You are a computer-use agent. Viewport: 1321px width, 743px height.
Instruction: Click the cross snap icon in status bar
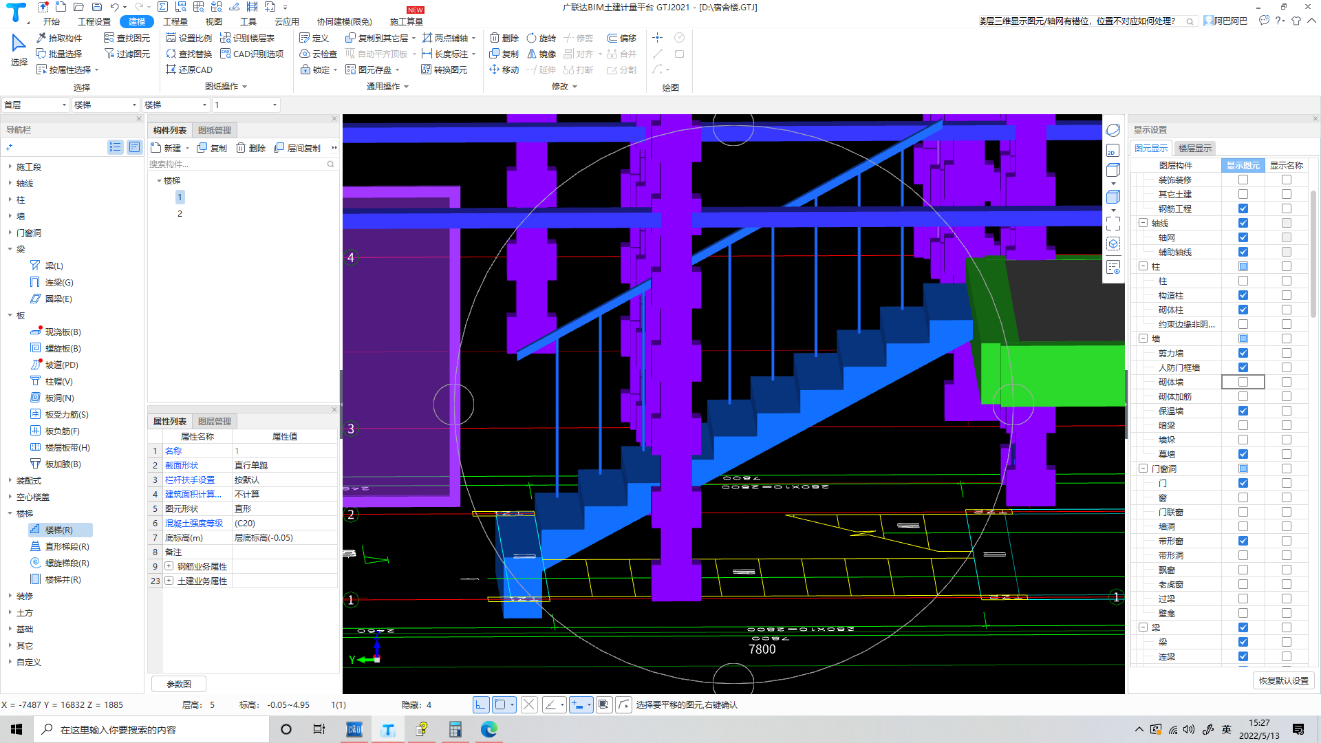click(x=528, y=704)
